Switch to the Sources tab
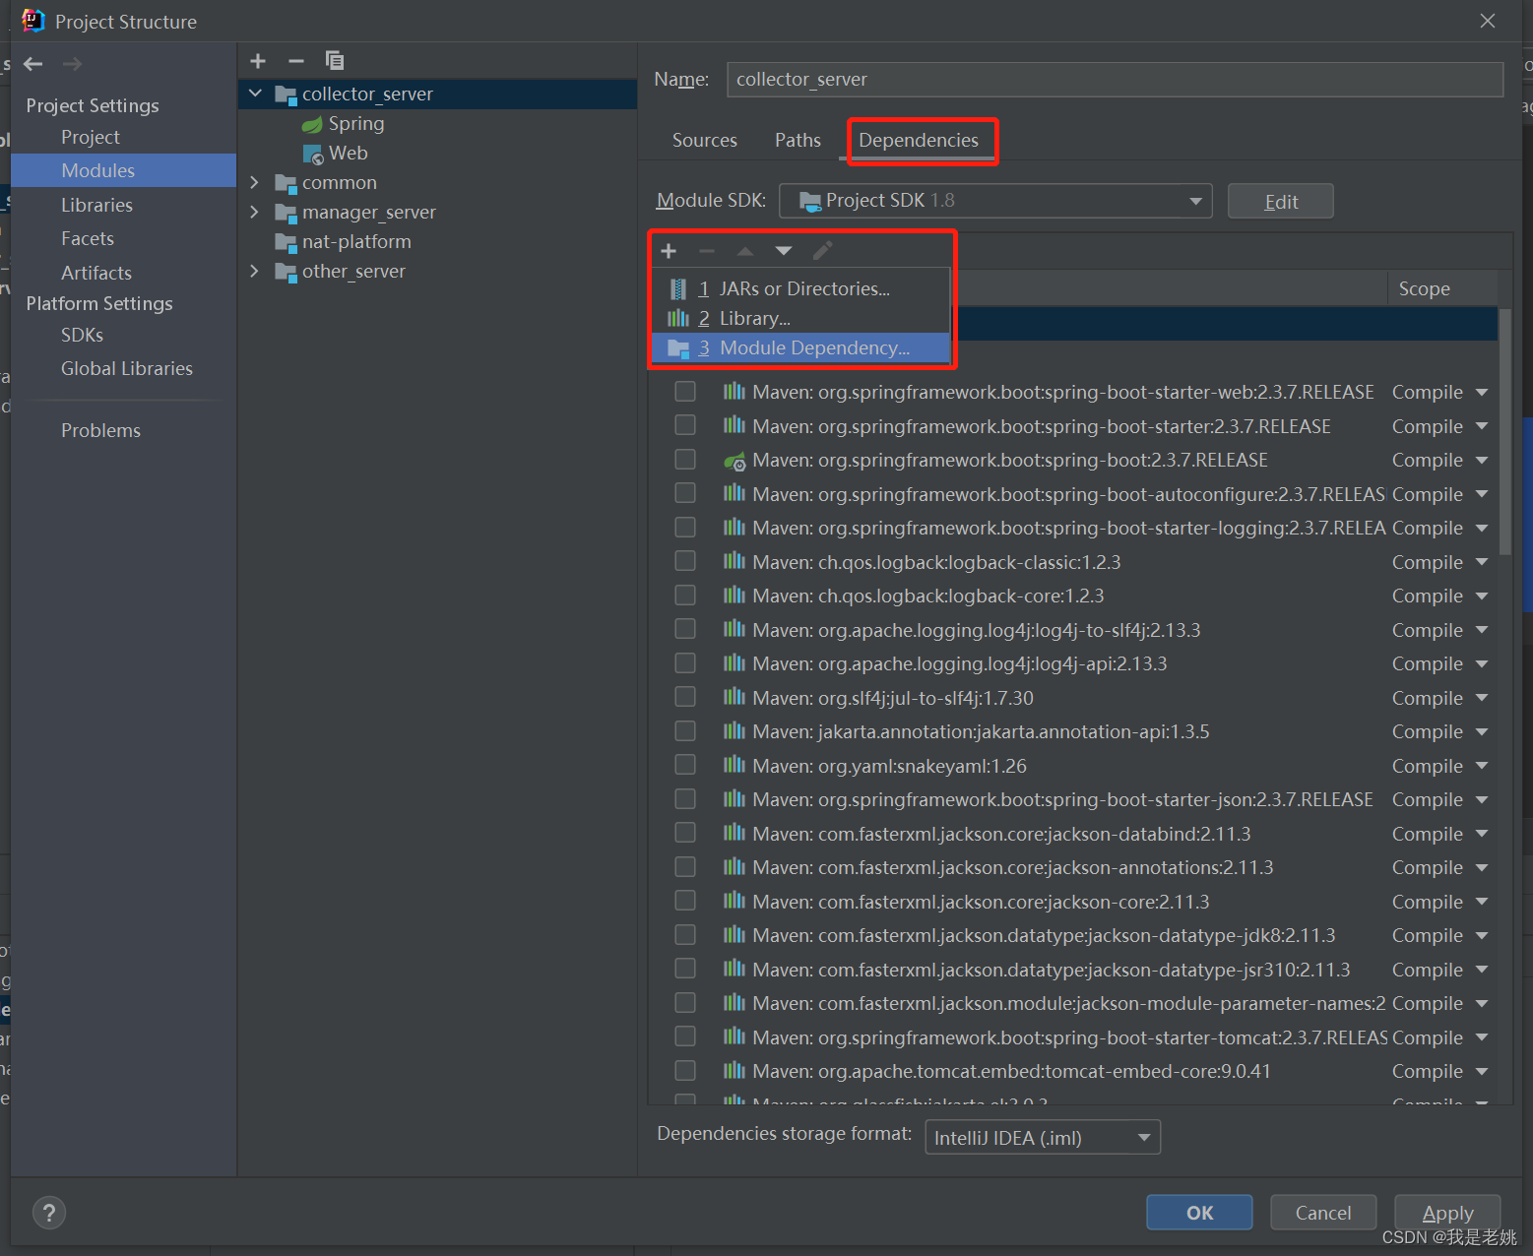The height and width of the screenshot is (1256, 1533). pyautogui.click(x=705, y=141)
